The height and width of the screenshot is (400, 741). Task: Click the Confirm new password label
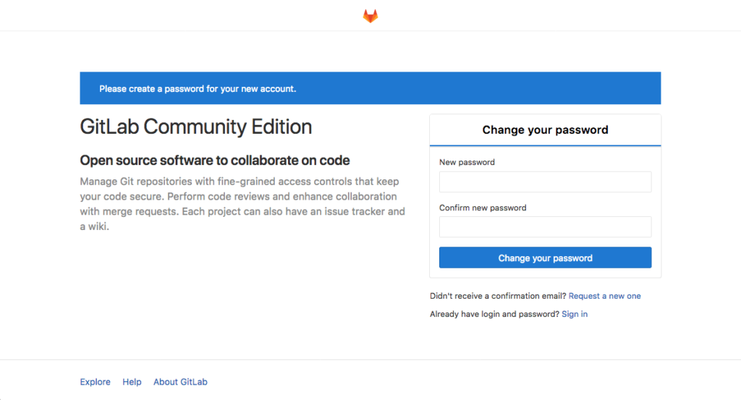tap(483, 208)
